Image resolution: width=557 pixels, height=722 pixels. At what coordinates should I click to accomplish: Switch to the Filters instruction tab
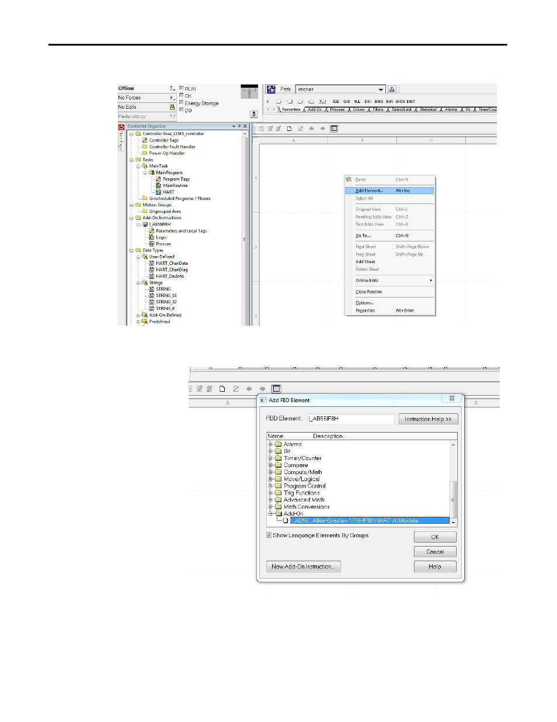coord(378,109)
